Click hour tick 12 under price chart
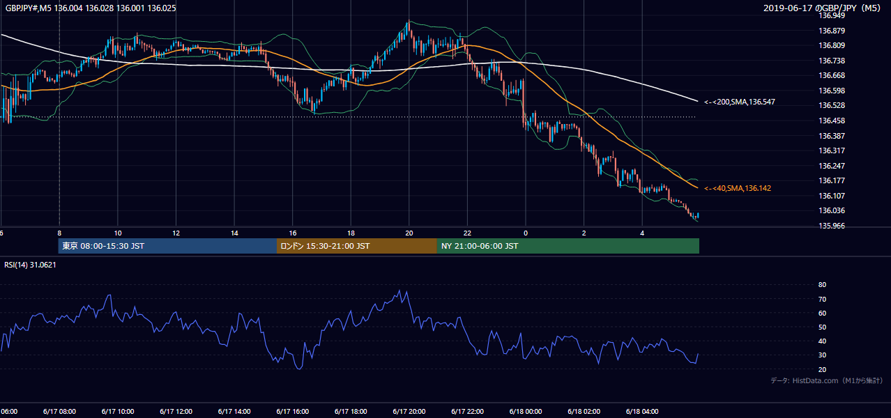The width and height of the screenshot is (891, 418). 176,233
